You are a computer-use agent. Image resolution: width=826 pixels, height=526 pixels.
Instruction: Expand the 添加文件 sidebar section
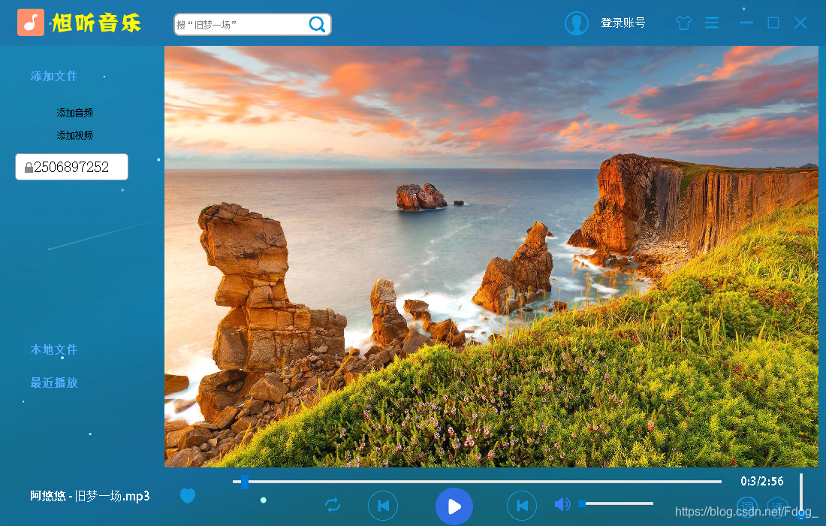(54, 77)
